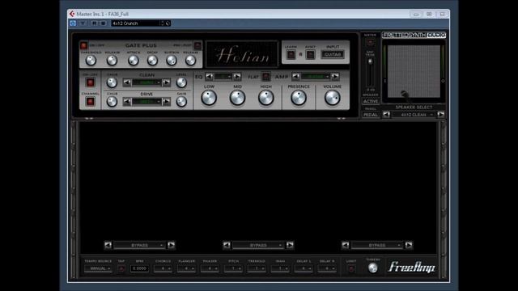
Task: Click the speaker mic position grid
Action: tap(414, 72)
